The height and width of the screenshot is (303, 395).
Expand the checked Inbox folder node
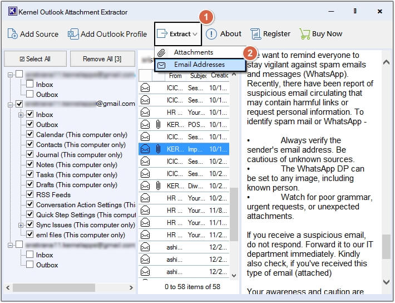21,115
